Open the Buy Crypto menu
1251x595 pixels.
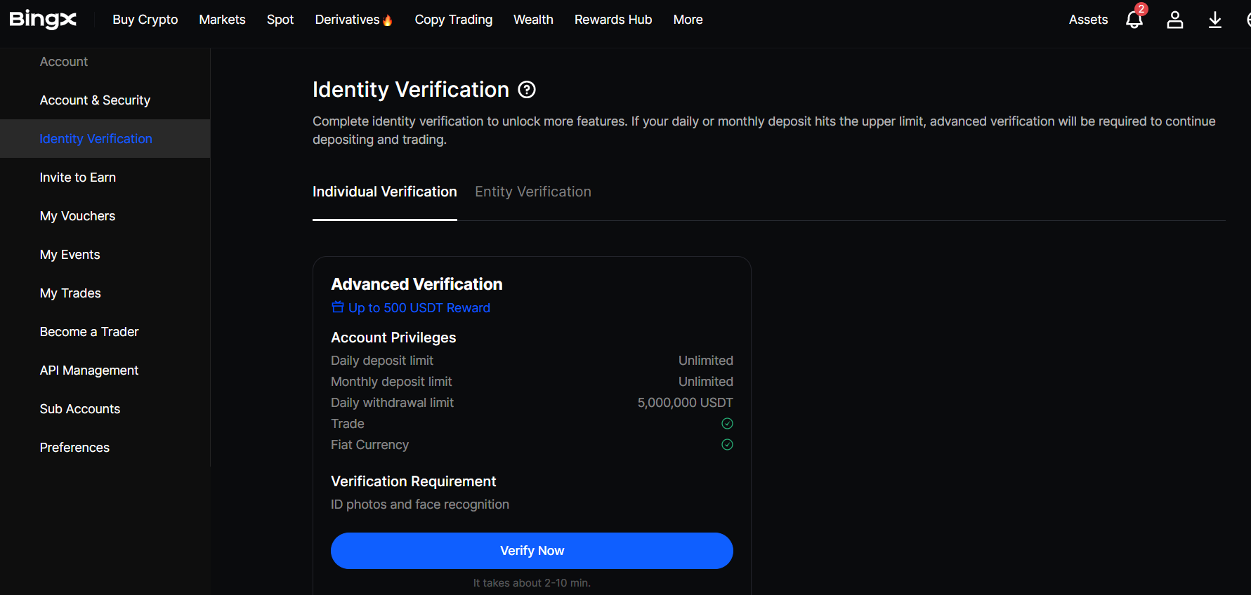(x=145, y=20)
